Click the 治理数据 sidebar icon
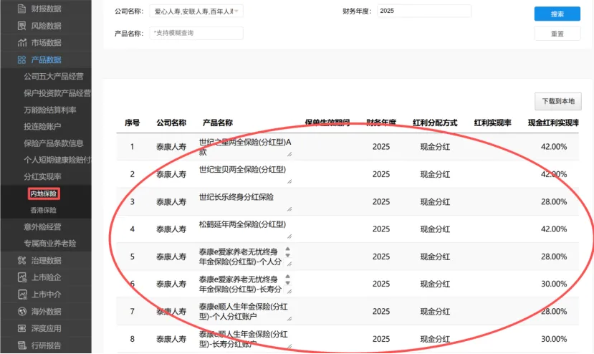Viewport: 594px width, 354px height. [22, 260]
